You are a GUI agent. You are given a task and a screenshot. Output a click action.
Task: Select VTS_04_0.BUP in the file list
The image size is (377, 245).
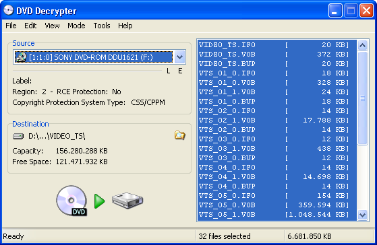pos(277,186)
